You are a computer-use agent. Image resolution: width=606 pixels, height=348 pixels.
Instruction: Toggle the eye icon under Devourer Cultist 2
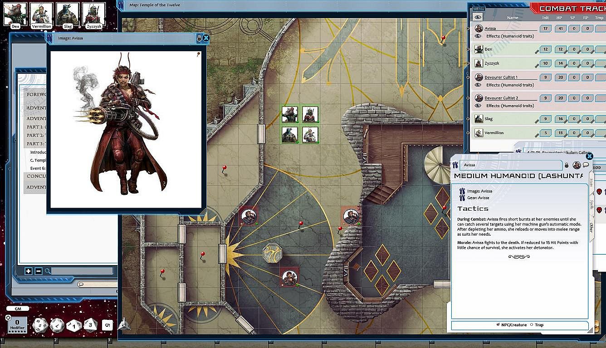[478, 106]
